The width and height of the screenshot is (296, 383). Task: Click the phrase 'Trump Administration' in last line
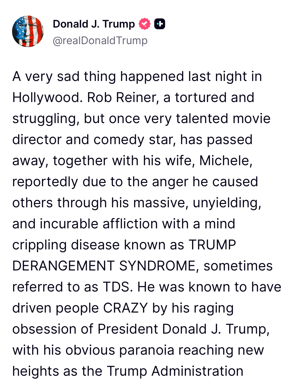[x=175, y=371]
